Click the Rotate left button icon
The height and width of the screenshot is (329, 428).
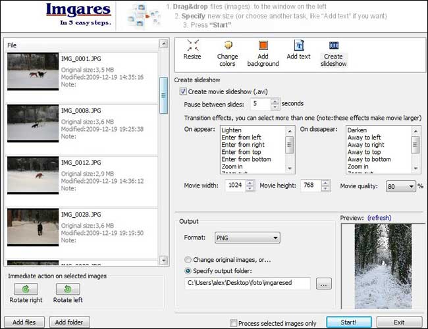(68, 289)
